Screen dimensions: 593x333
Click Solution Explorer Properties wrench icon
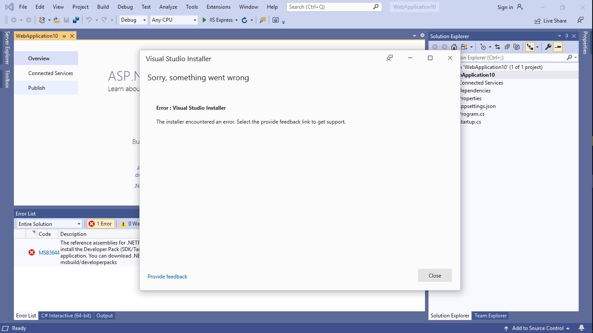click(x=548, y=47)
